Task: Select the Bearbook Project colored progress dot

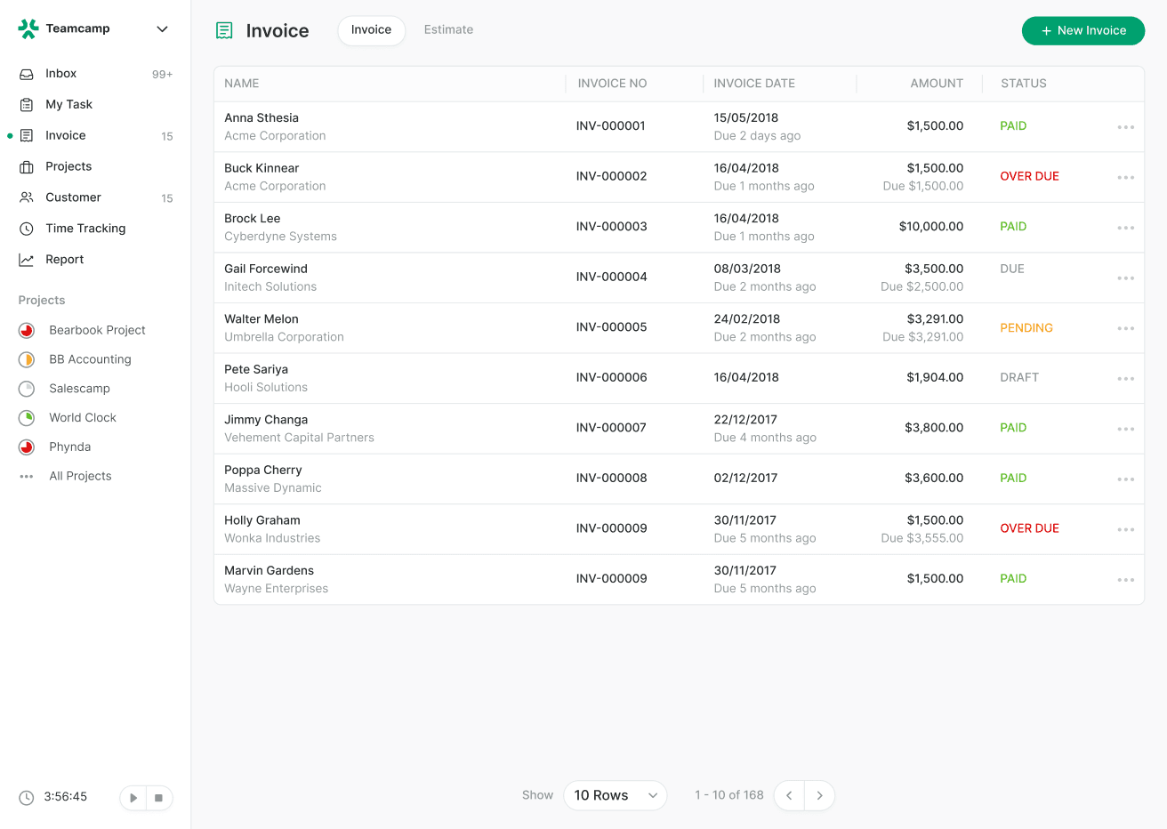Action: point(24,330)
